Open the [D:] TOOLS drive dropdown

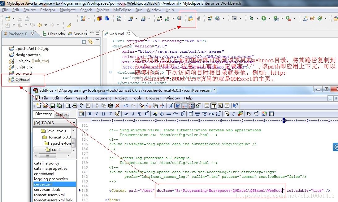tap(74, 123)
